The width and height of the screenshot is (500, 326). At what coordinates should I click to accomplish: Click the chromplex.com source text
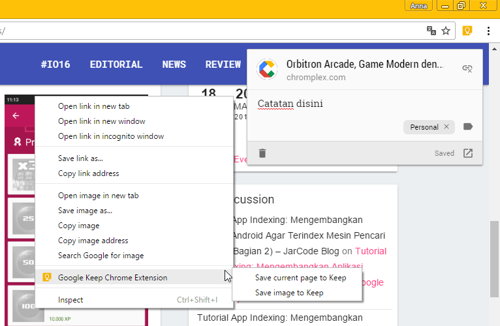tap(316, 78)
